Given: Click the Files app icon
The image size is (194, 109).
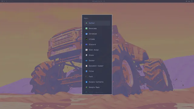Looking at the screenshot, I should (x=86, y=71).
